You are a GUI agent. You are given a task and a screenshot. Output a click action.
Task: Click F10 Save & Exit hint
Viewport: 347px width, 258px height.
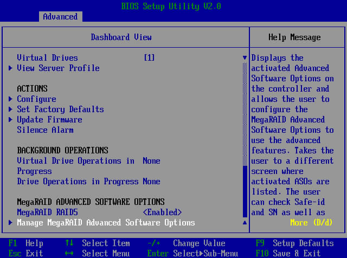(x=288, y=253)
